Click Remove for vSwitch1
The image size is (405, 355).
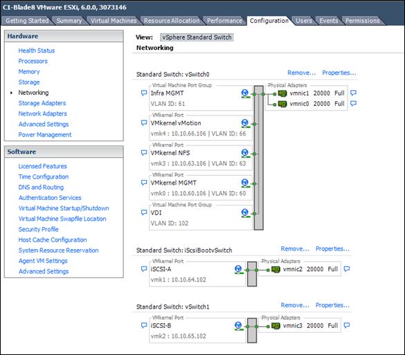click(295, 305)
